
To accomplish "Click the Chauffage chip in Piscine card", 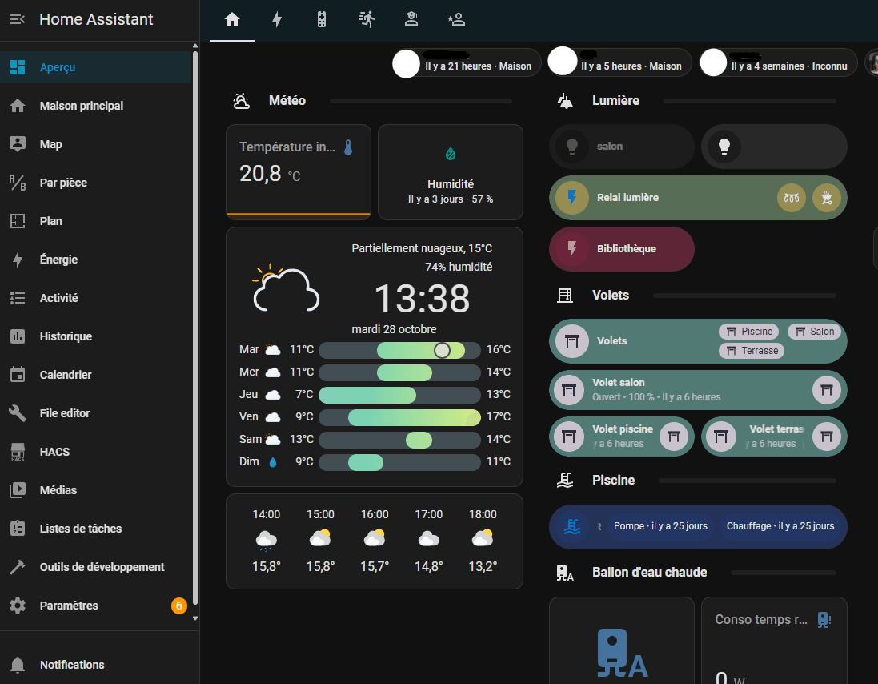I will [780, 526].
